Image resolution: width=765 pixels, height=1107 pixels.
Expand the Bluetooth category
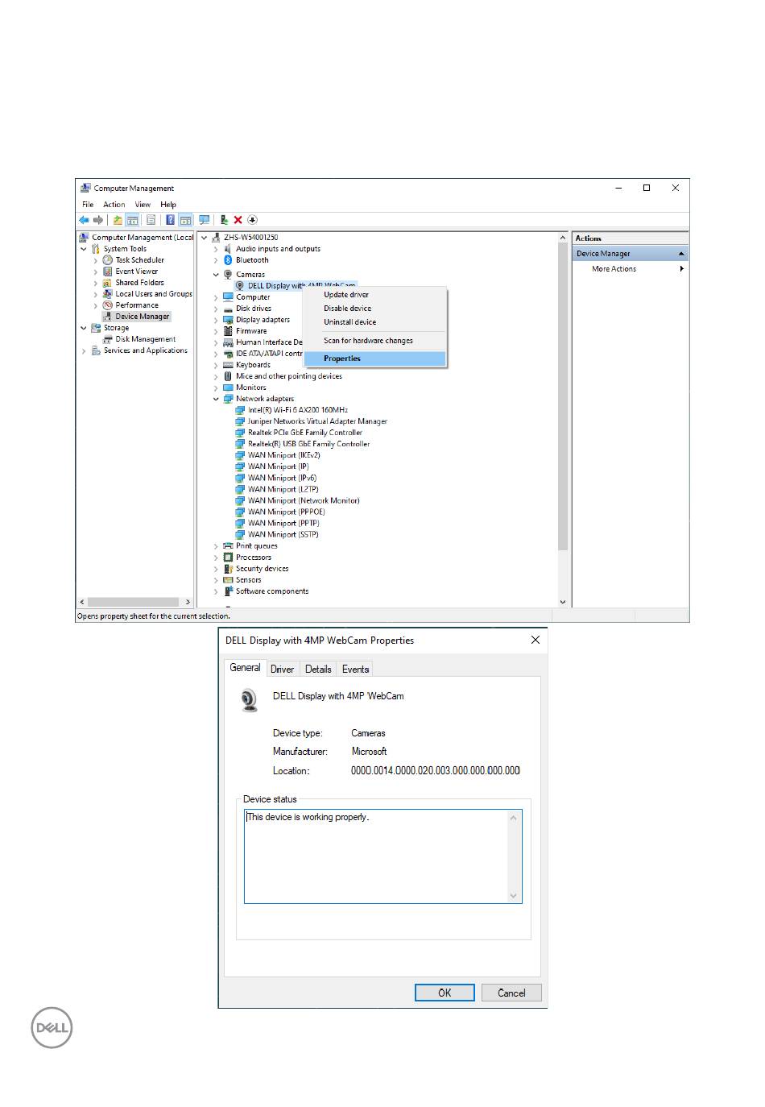tap(216, 260)
